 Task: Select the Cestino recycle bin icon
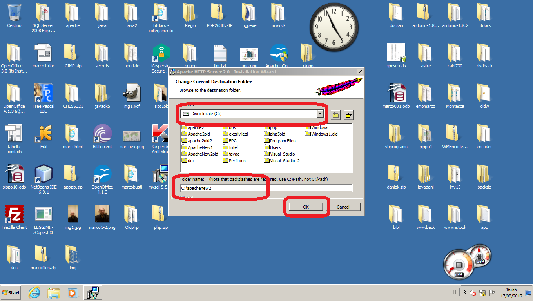point(14,16)
